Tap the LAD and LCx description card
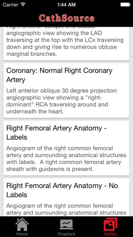Screen dimensions: 133x237 coord(66,44)
